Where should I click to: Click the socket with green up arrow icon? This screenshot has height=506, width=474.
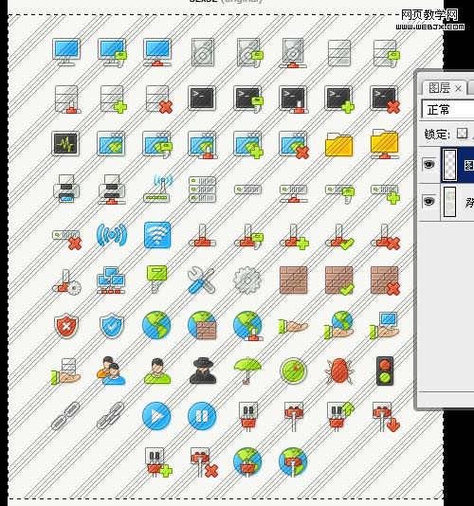340,417
